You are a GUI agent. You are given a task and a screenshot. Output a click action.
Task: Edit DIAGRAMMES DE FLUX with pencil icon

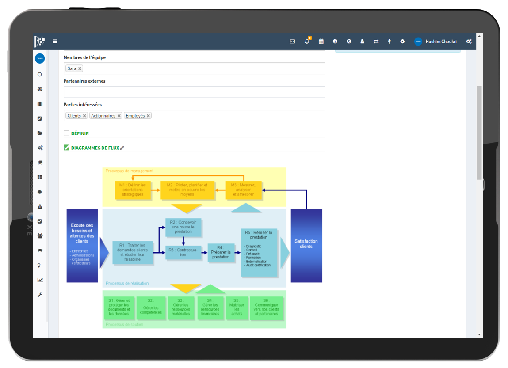(122, 148)
